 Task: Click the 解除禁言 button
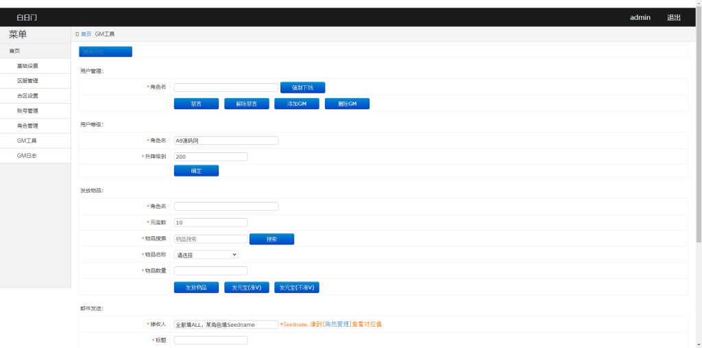click(x=247, y=104)
